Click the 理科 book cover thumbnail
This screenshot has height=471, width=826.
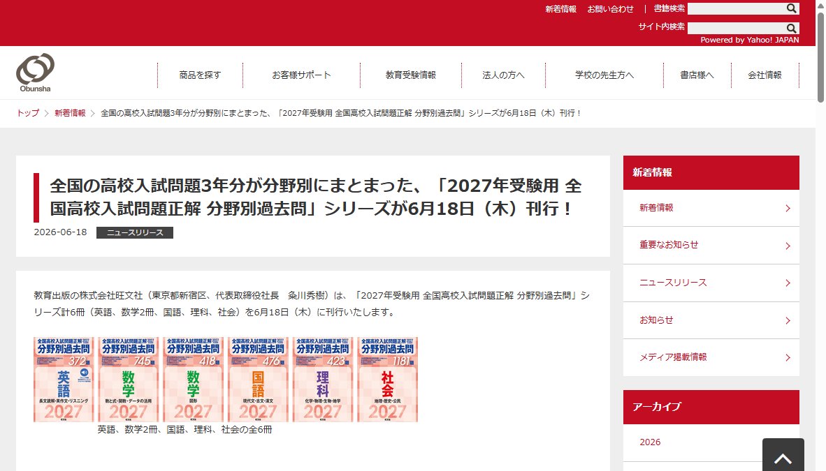pos(323,380)
